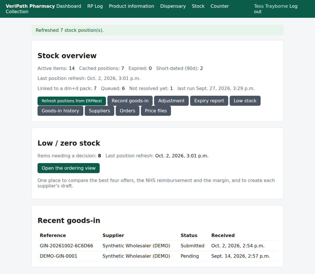Click the 'Expired: 0' value

click(140, 68)
